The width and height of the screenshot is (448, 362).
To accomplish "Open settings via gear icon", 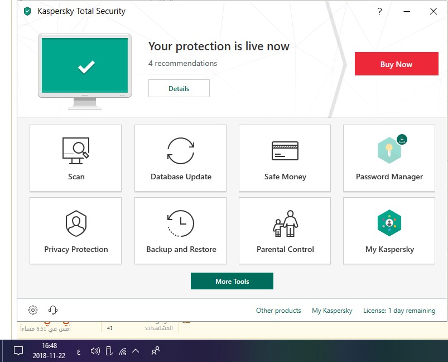I will pos(33,310).
